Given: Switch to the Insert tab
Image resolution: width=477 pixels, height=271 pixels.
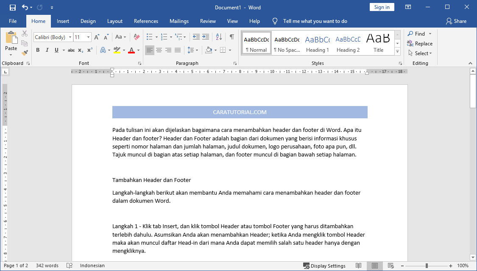Looking at the screenshot, I should coord(63,21).
